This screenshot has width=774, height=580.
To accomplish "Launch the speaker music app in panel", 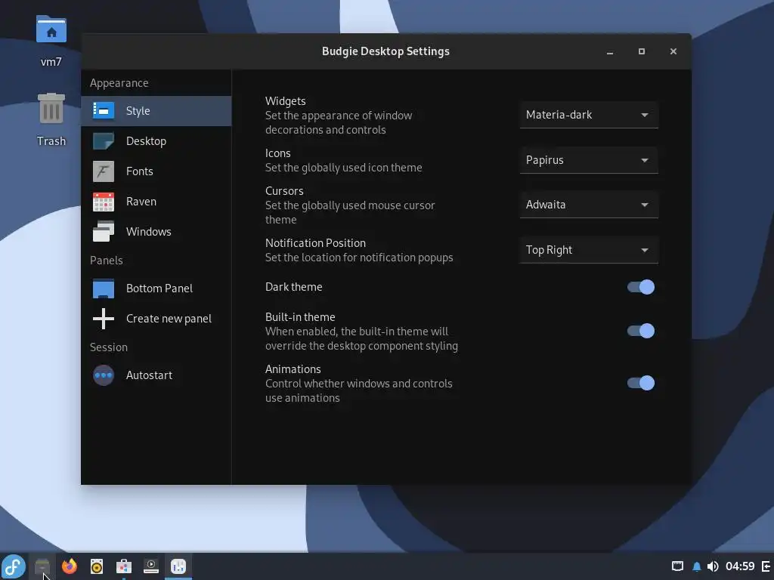I will point(97,566).
